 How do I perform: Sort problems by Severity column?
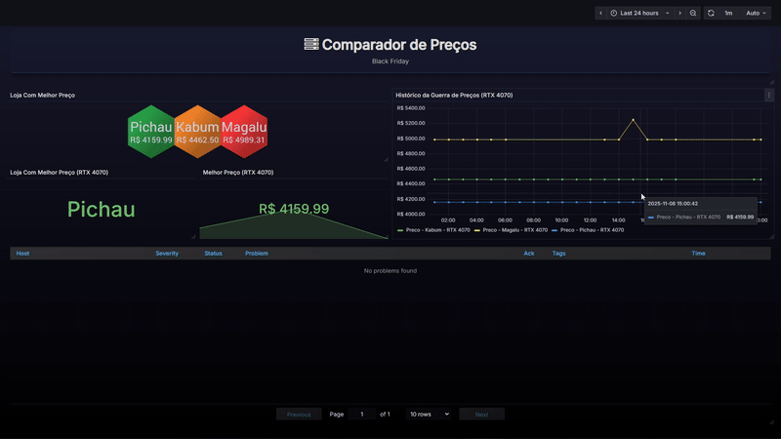(167, 254)
